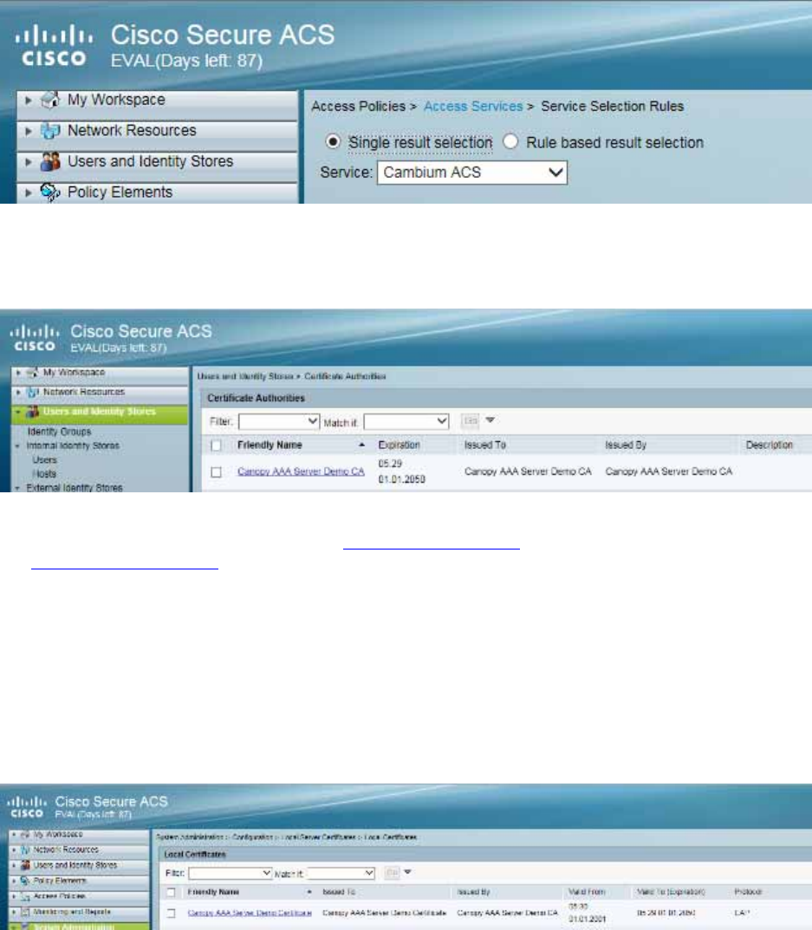
Task: Collapse External Identity Stores tree node
Action: point(17,488)
